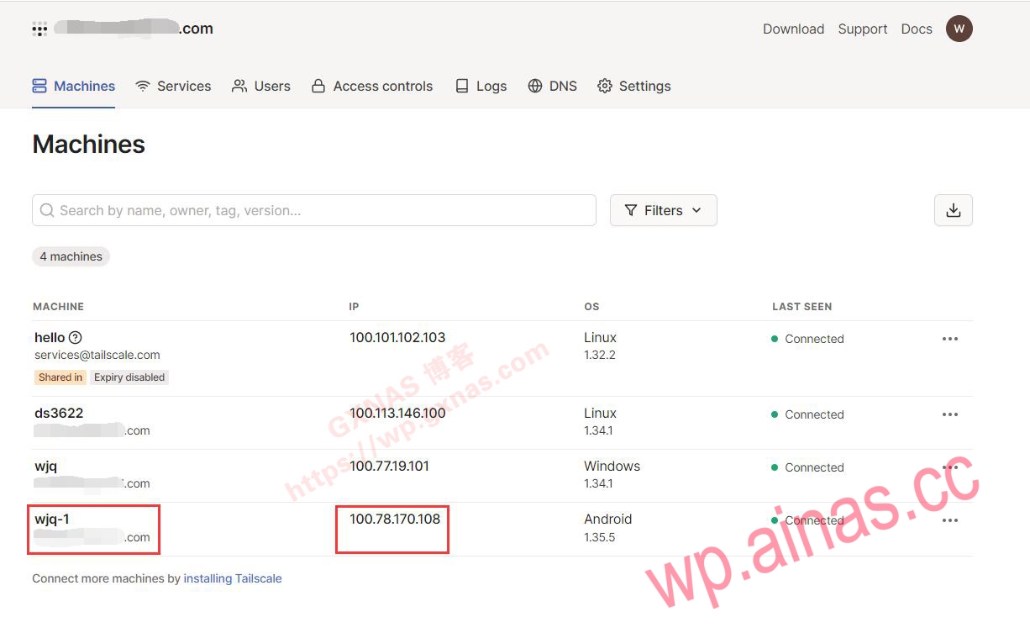Click the help icon next to hello
This screenshot has width=1030, height=633.
pos(75,338)
